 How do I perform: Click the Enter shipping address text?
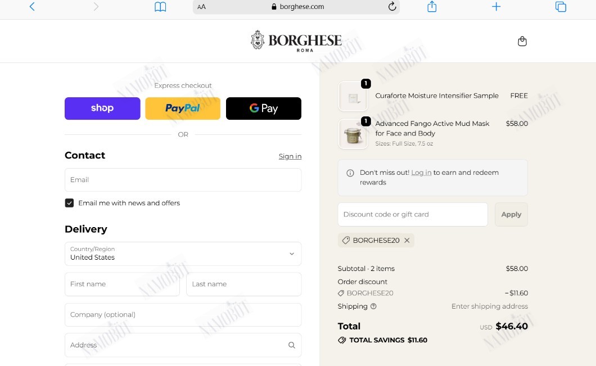[x=490, y=306]
